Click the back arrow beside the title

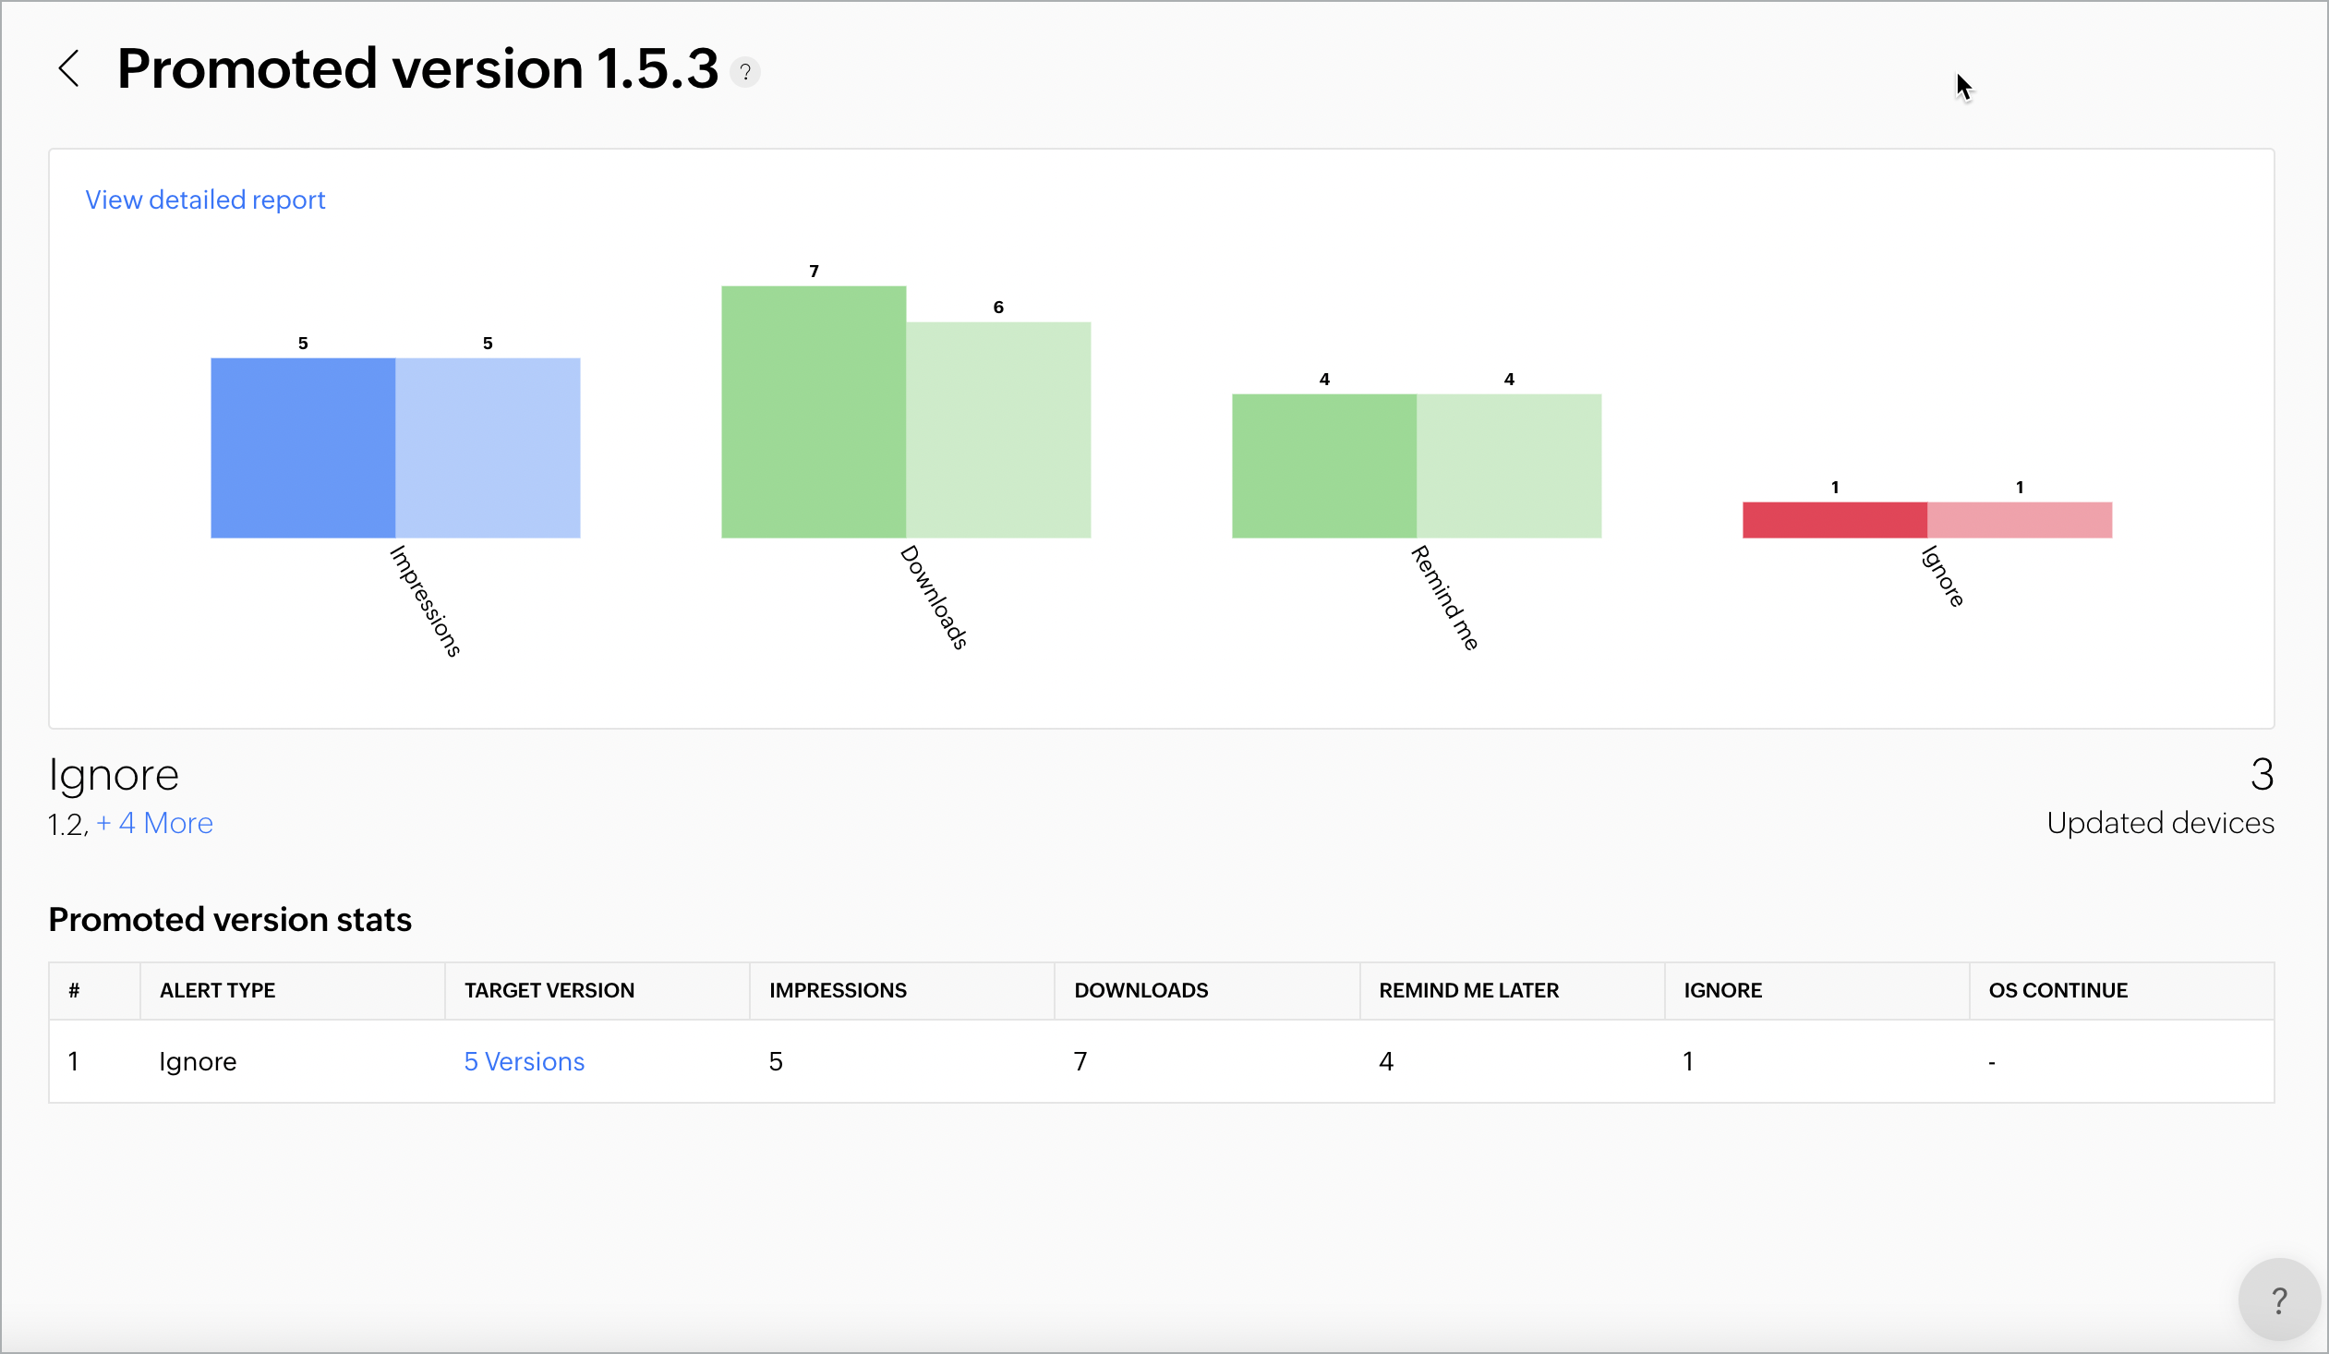[x=69, y=68]
